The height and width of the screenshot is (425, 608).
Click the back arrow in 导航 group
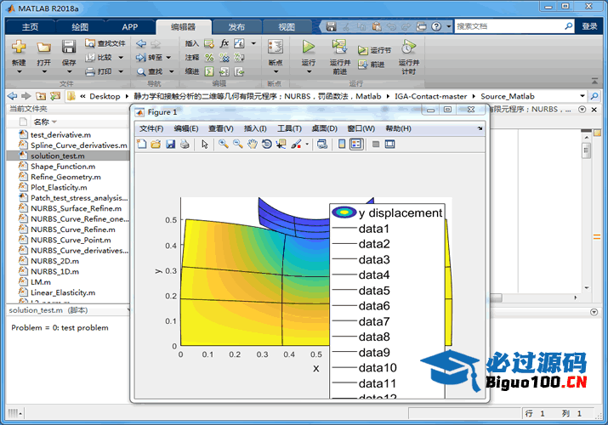pos(141,43)
